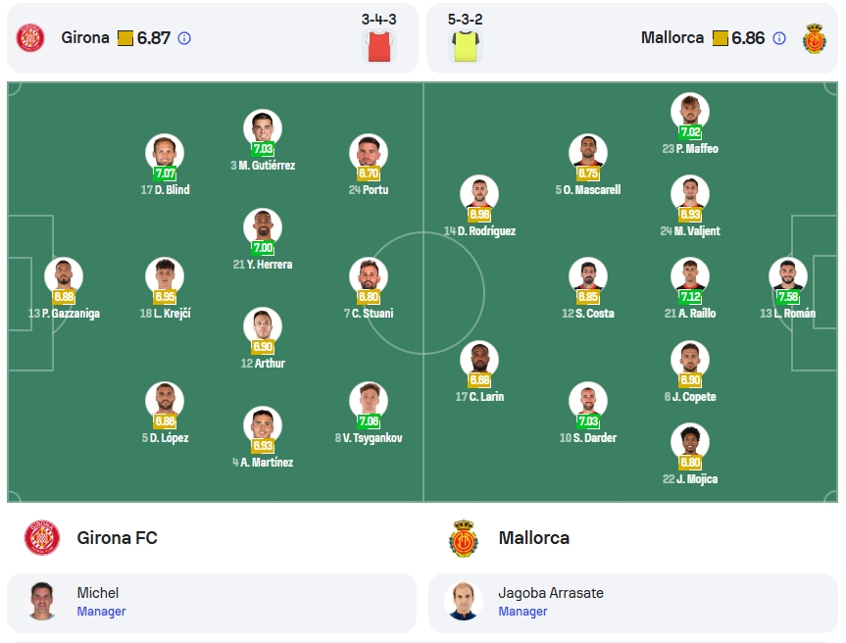Click V. Tsygankov's 7.06 rating badge
The height and width of the screenshot is (643, 846).
coord(369,421)
